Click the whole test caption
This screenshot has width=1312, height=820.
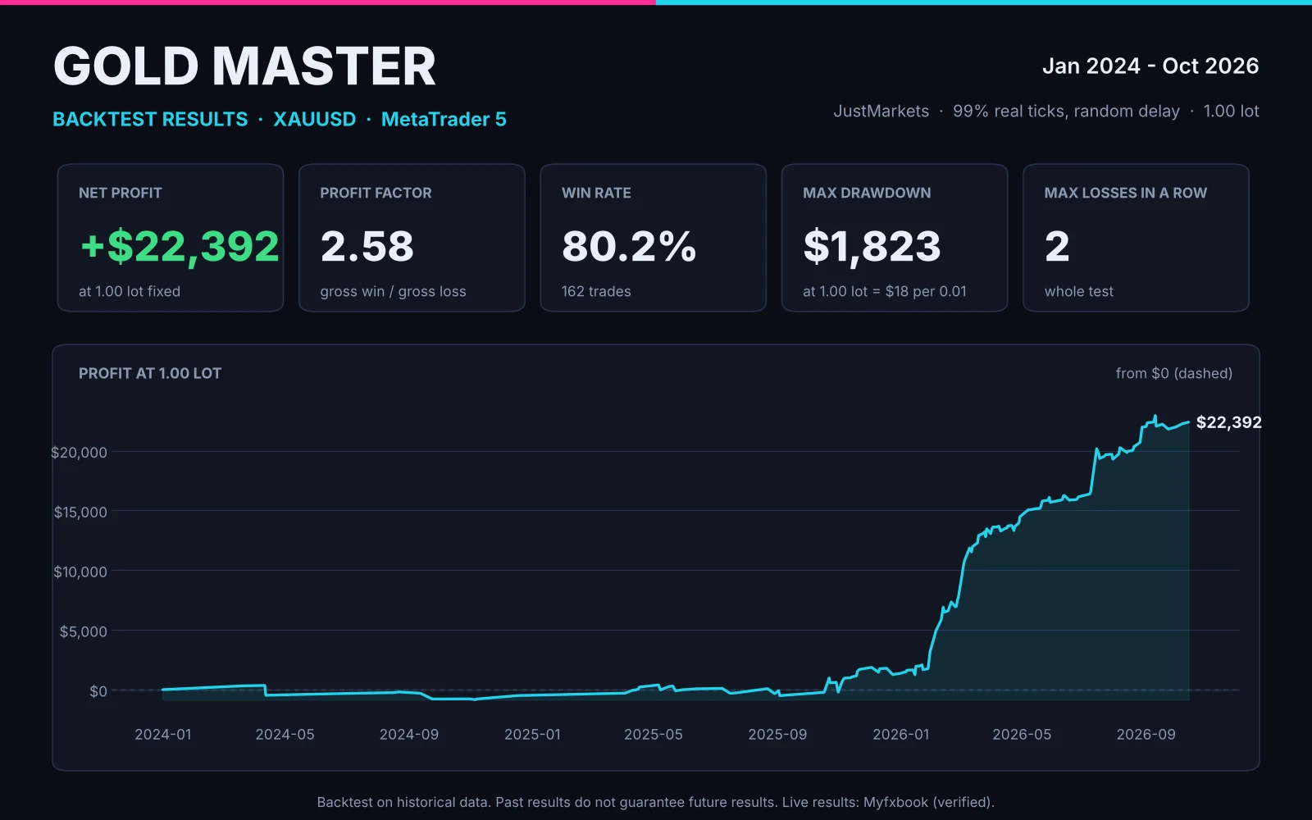1079,291
